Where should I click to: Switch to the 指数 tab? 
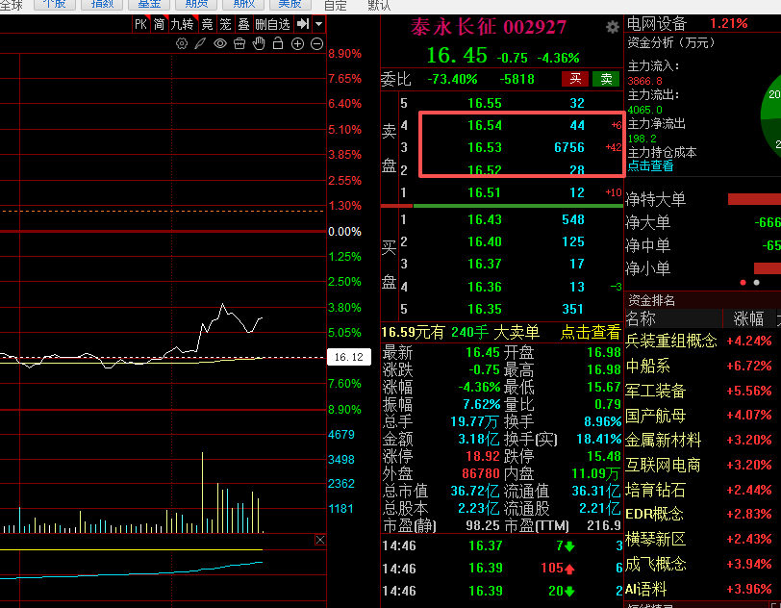[x=103, y=5]
